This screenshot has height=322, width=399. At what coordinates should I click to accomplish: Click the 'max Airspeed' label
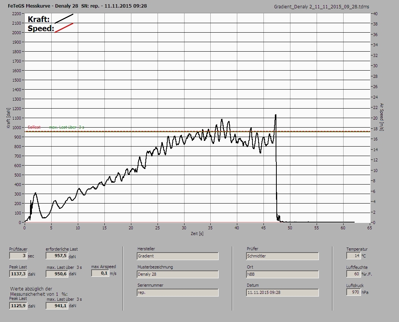104,267
